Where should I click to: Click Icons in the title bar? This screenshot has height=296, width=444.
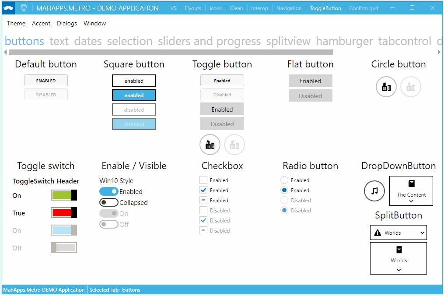[216, 8]
